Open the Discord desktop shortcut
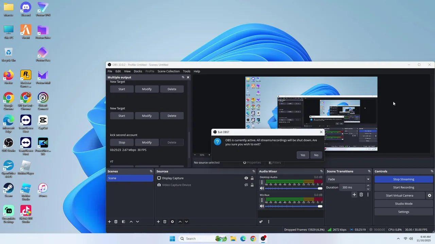Viewport: 435px width, 244px height. pyautogui.click(x=25, y=9)
